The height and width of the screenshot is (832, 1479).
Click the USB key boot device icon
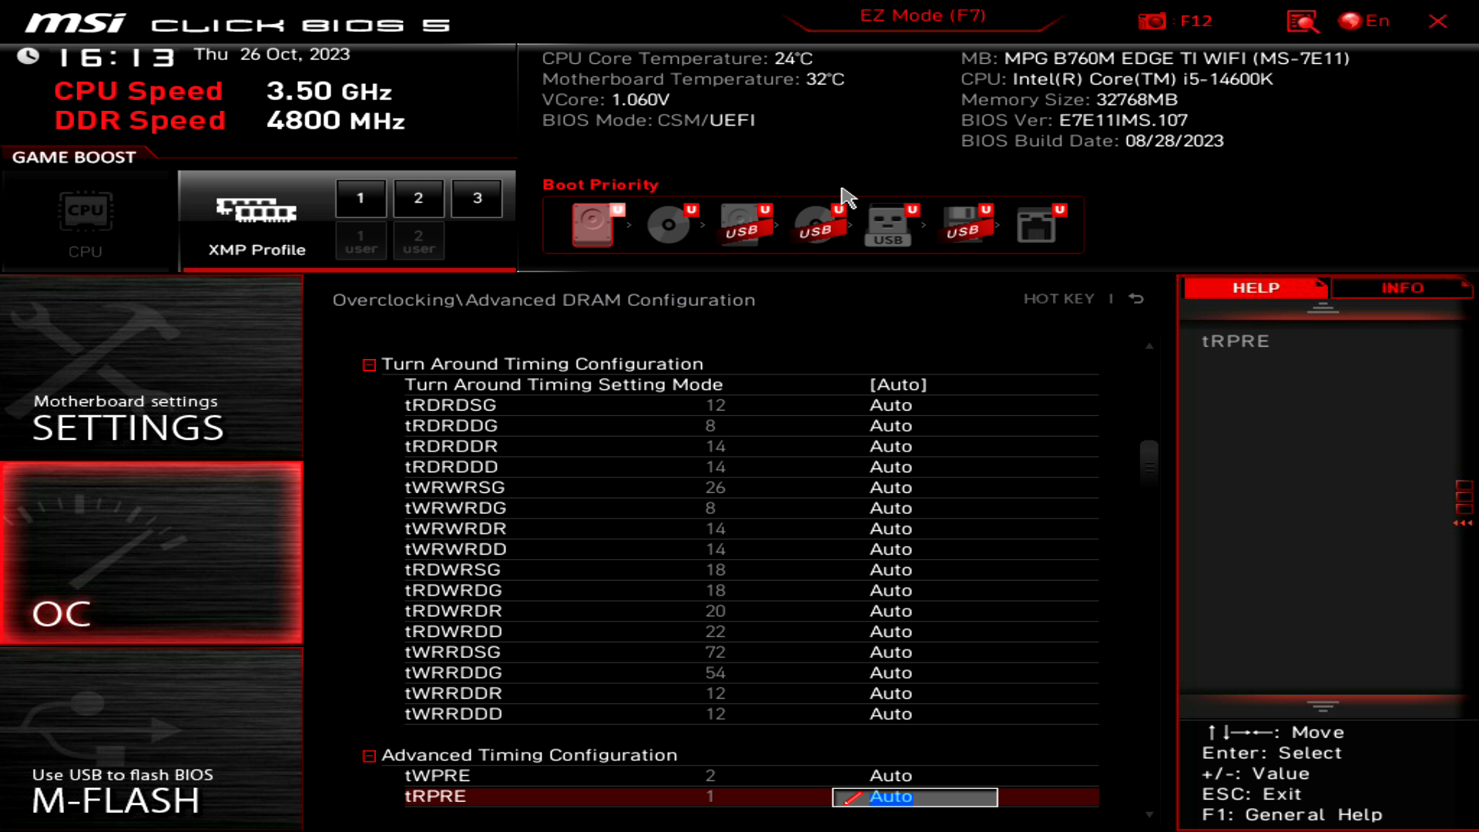(888, 225)
